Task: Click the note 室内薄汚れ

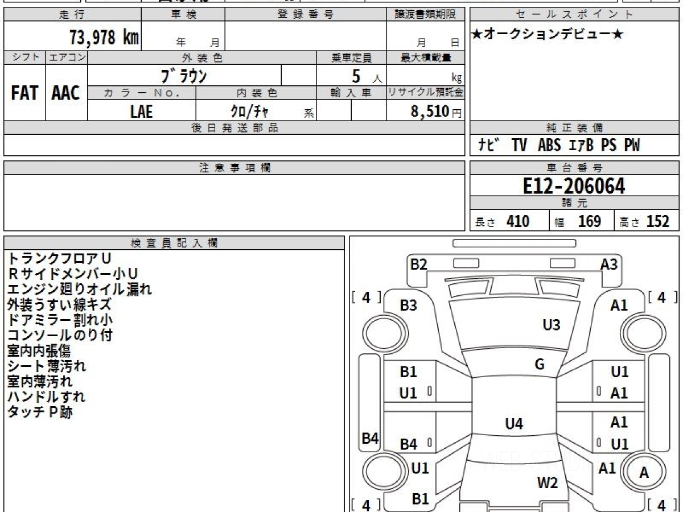Action: point(39,381)
